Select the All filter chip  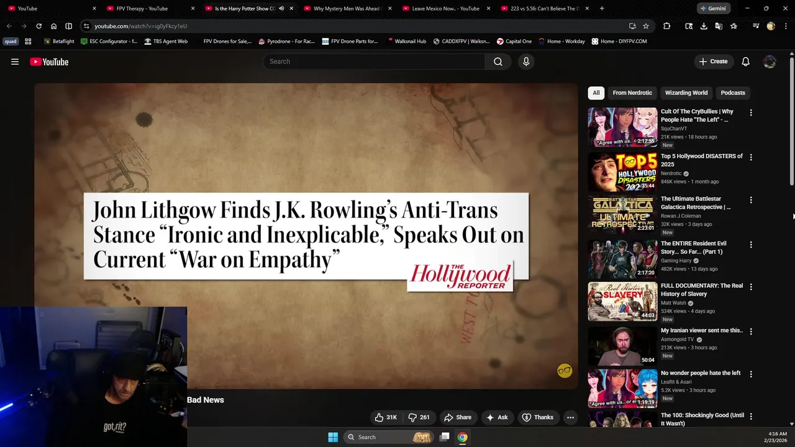(596, 93)
